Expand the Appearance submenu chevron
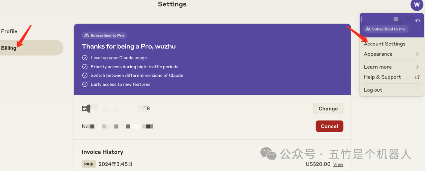The height and width of the screenshot is (171, 425). [x=418, y=54]
